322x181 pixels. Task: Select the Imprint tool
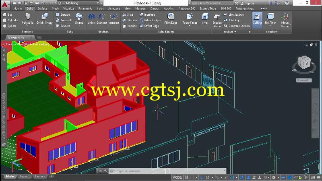(130, 26)
